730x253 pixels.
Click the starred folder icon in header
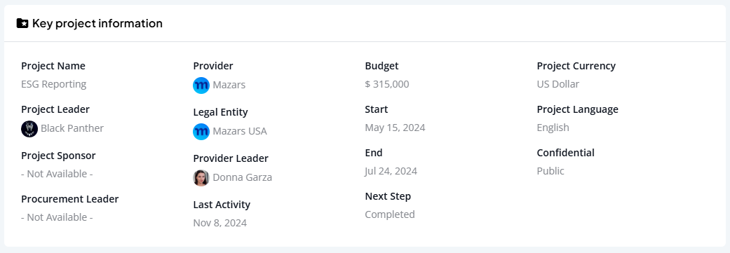(x=22, y=23)
